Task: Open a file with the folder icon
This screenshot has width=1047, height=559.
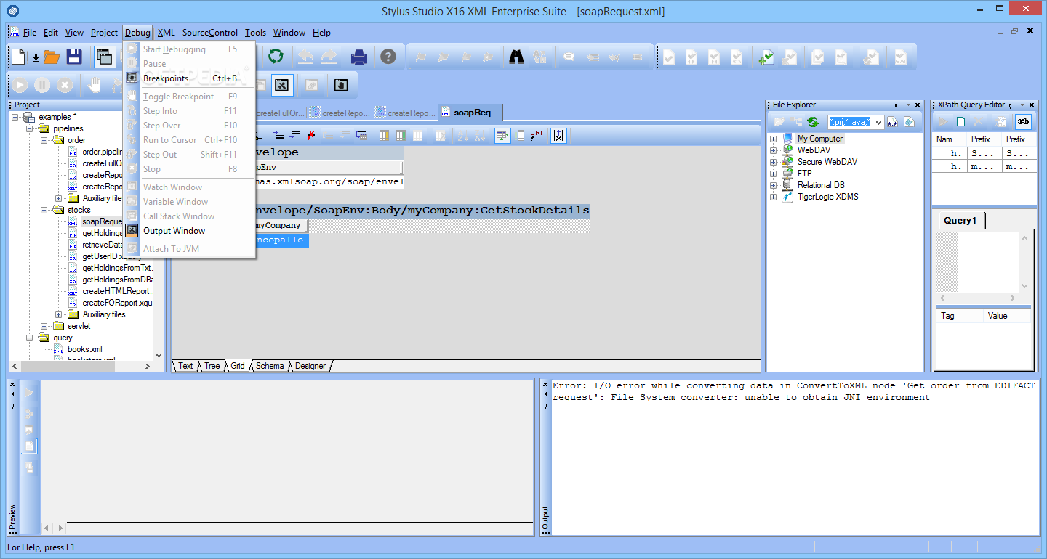Action: [x=51, y=56]
